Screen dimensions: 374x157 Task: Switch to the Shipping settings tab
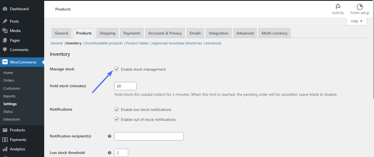pyautogui.click(x=107, y=33)
